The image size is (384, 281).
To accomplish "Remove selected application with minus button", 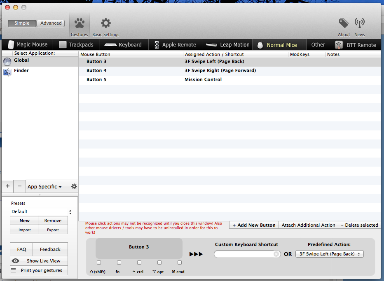I will coord(20,186).
